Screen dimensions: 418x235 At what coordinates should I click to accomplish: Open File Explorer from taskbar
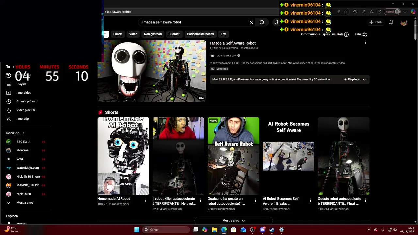214,230
